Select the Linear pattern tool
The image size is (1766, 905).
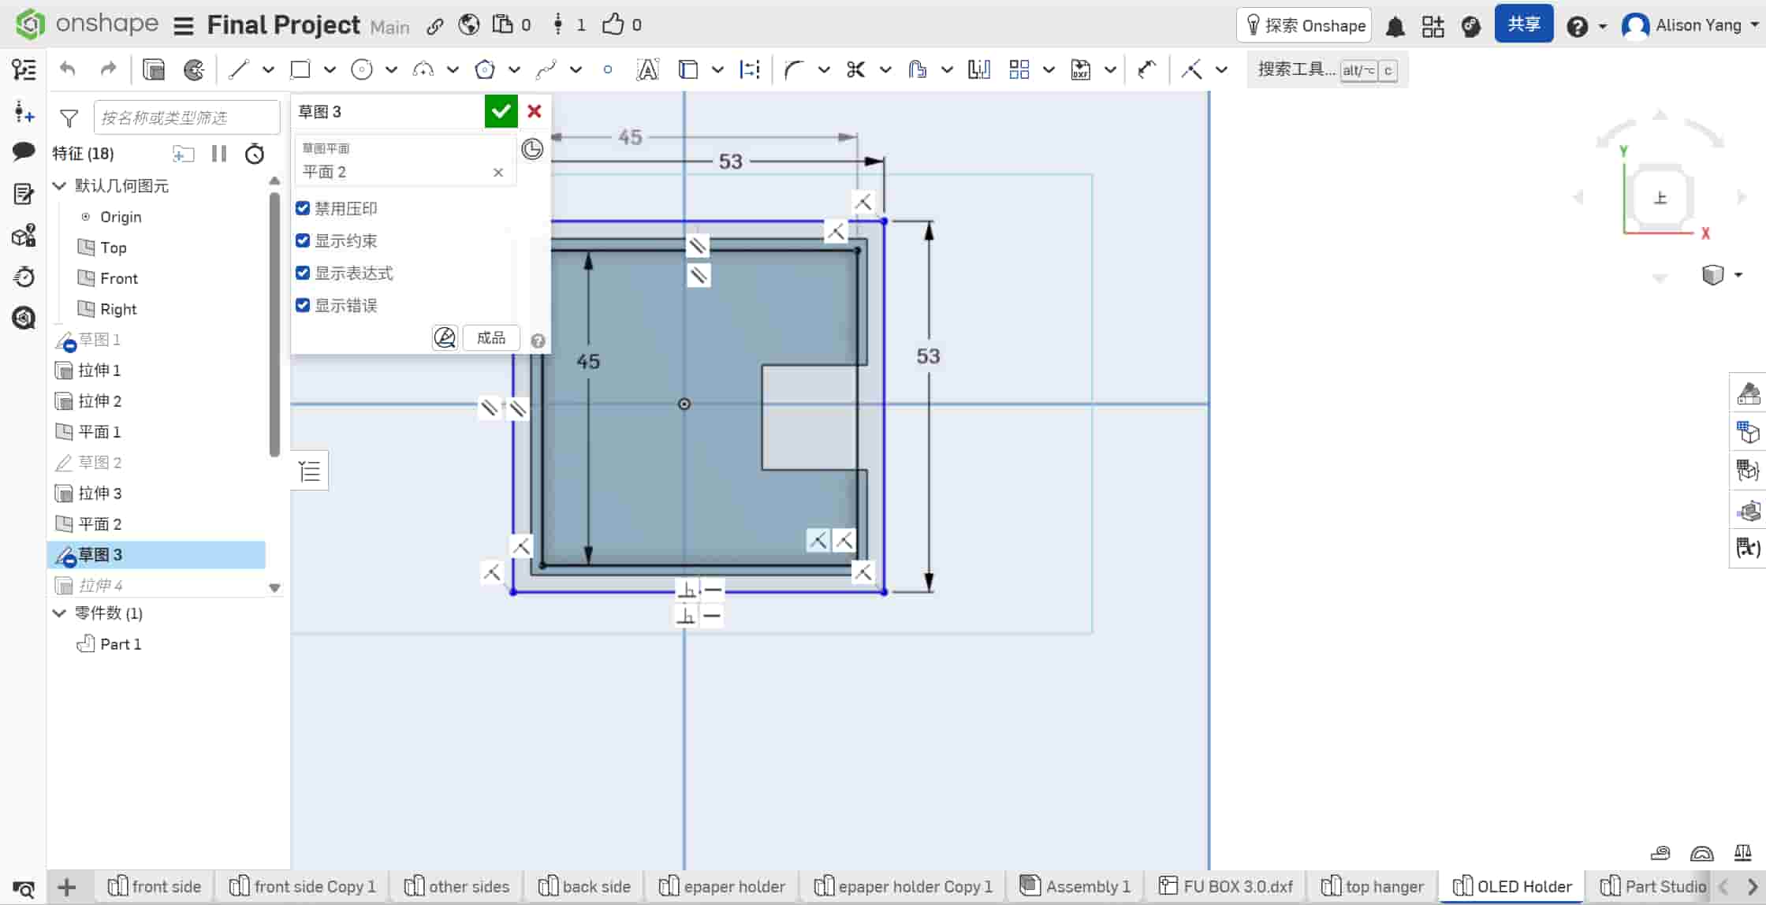coord(1019,69)
